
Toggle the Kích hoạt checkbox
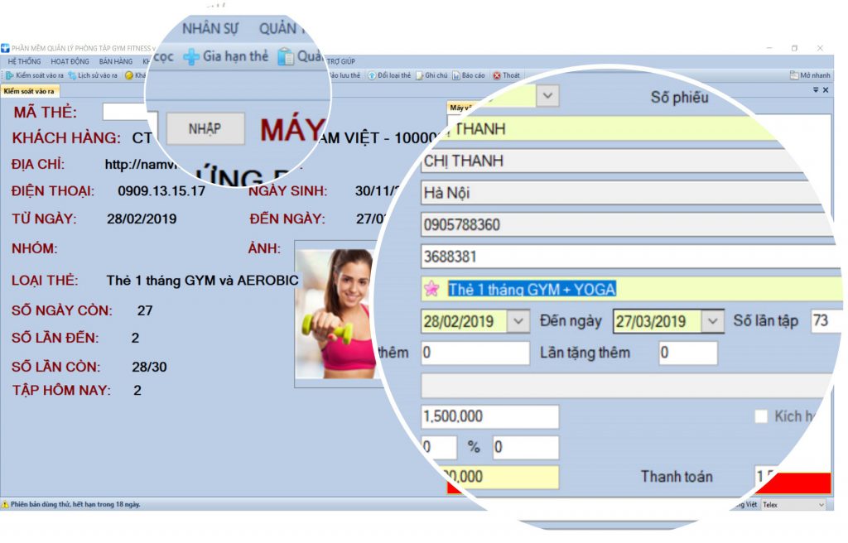(761, 416)
